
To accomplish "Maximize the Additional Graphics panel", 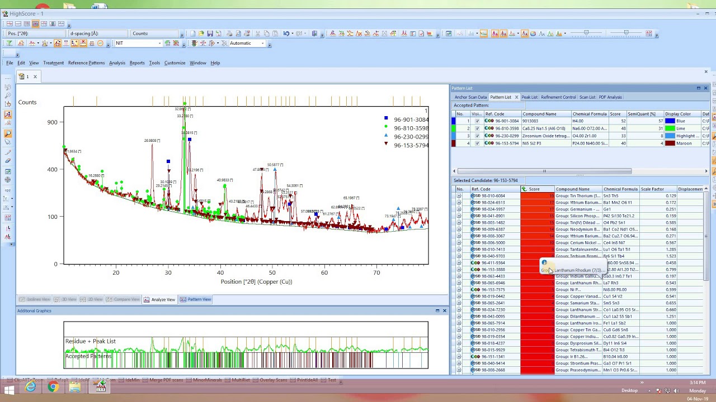I will pyautogui.click(x=437, y=310).
